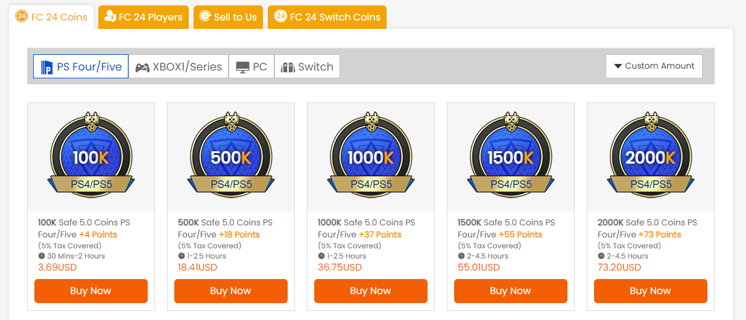
Task: Open the Custom Amount dropdown
Action: [x=654, y=66]
